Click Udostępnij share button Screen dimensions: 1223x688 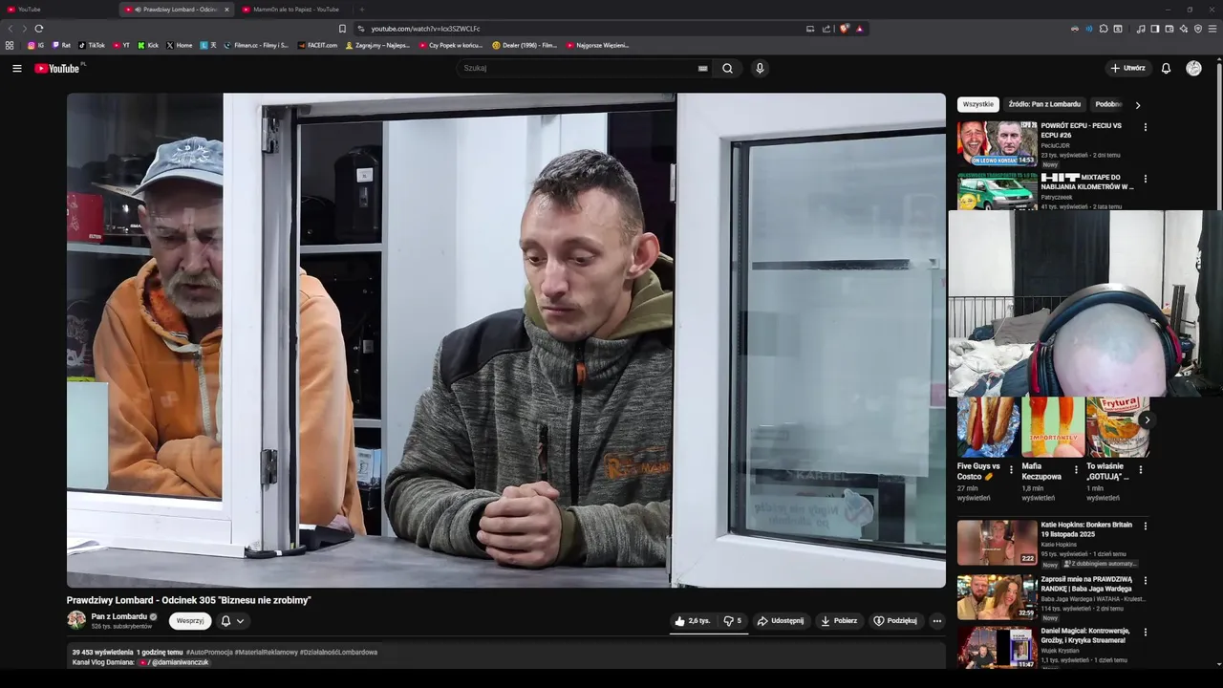pyautogui.click(x=781, y=621)
